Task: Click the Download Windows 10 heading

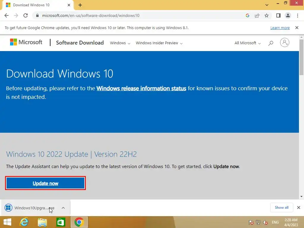Action: (x=60, y=74)
